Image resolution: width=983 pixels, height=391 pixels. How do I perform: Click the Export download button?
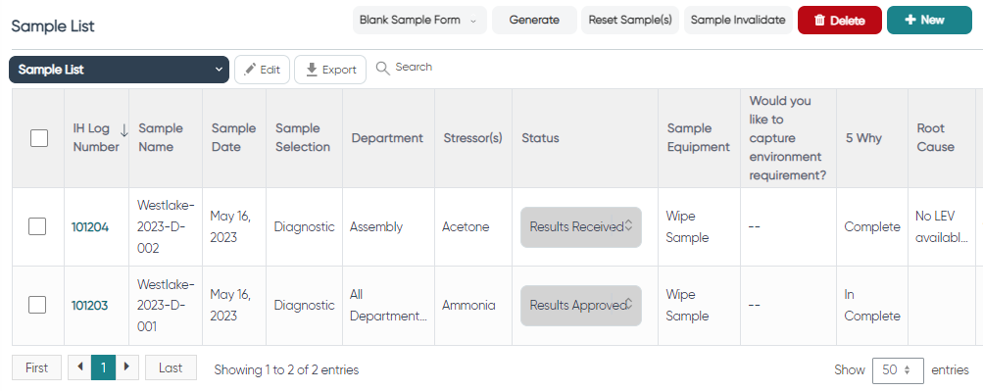330,70
